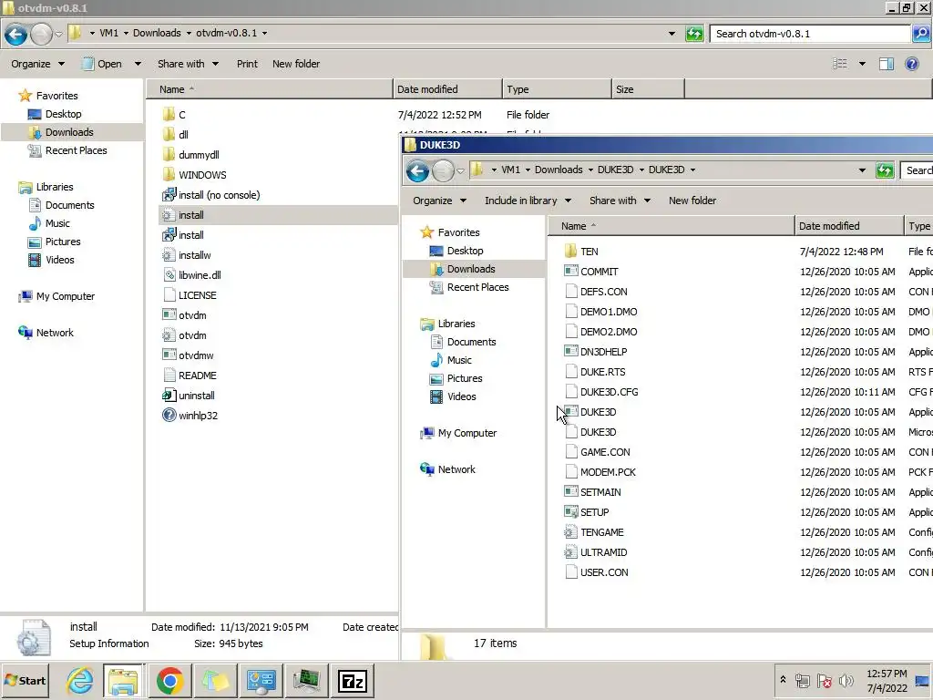Open Network in otvdm-v0.8.1 sidebar
933x700 pixels.
tap(46, 333)
